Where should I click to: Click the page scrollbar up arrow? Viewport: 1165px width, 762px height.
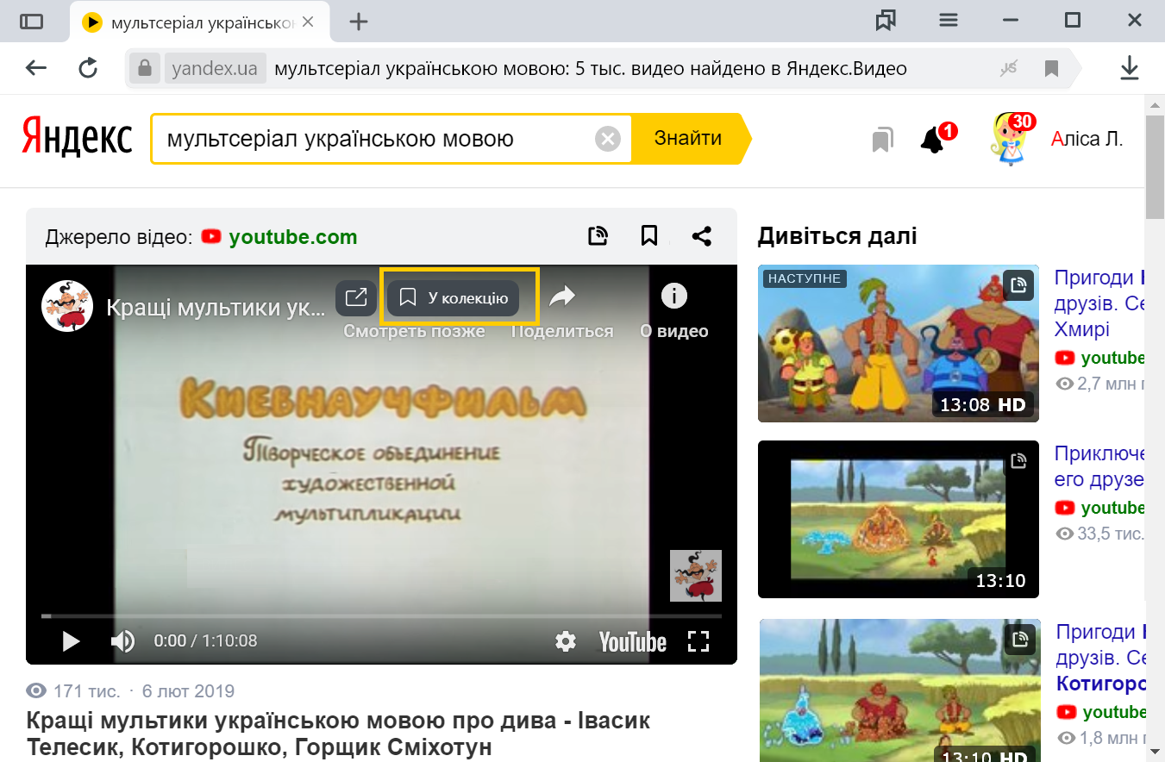click(1156, 105)
